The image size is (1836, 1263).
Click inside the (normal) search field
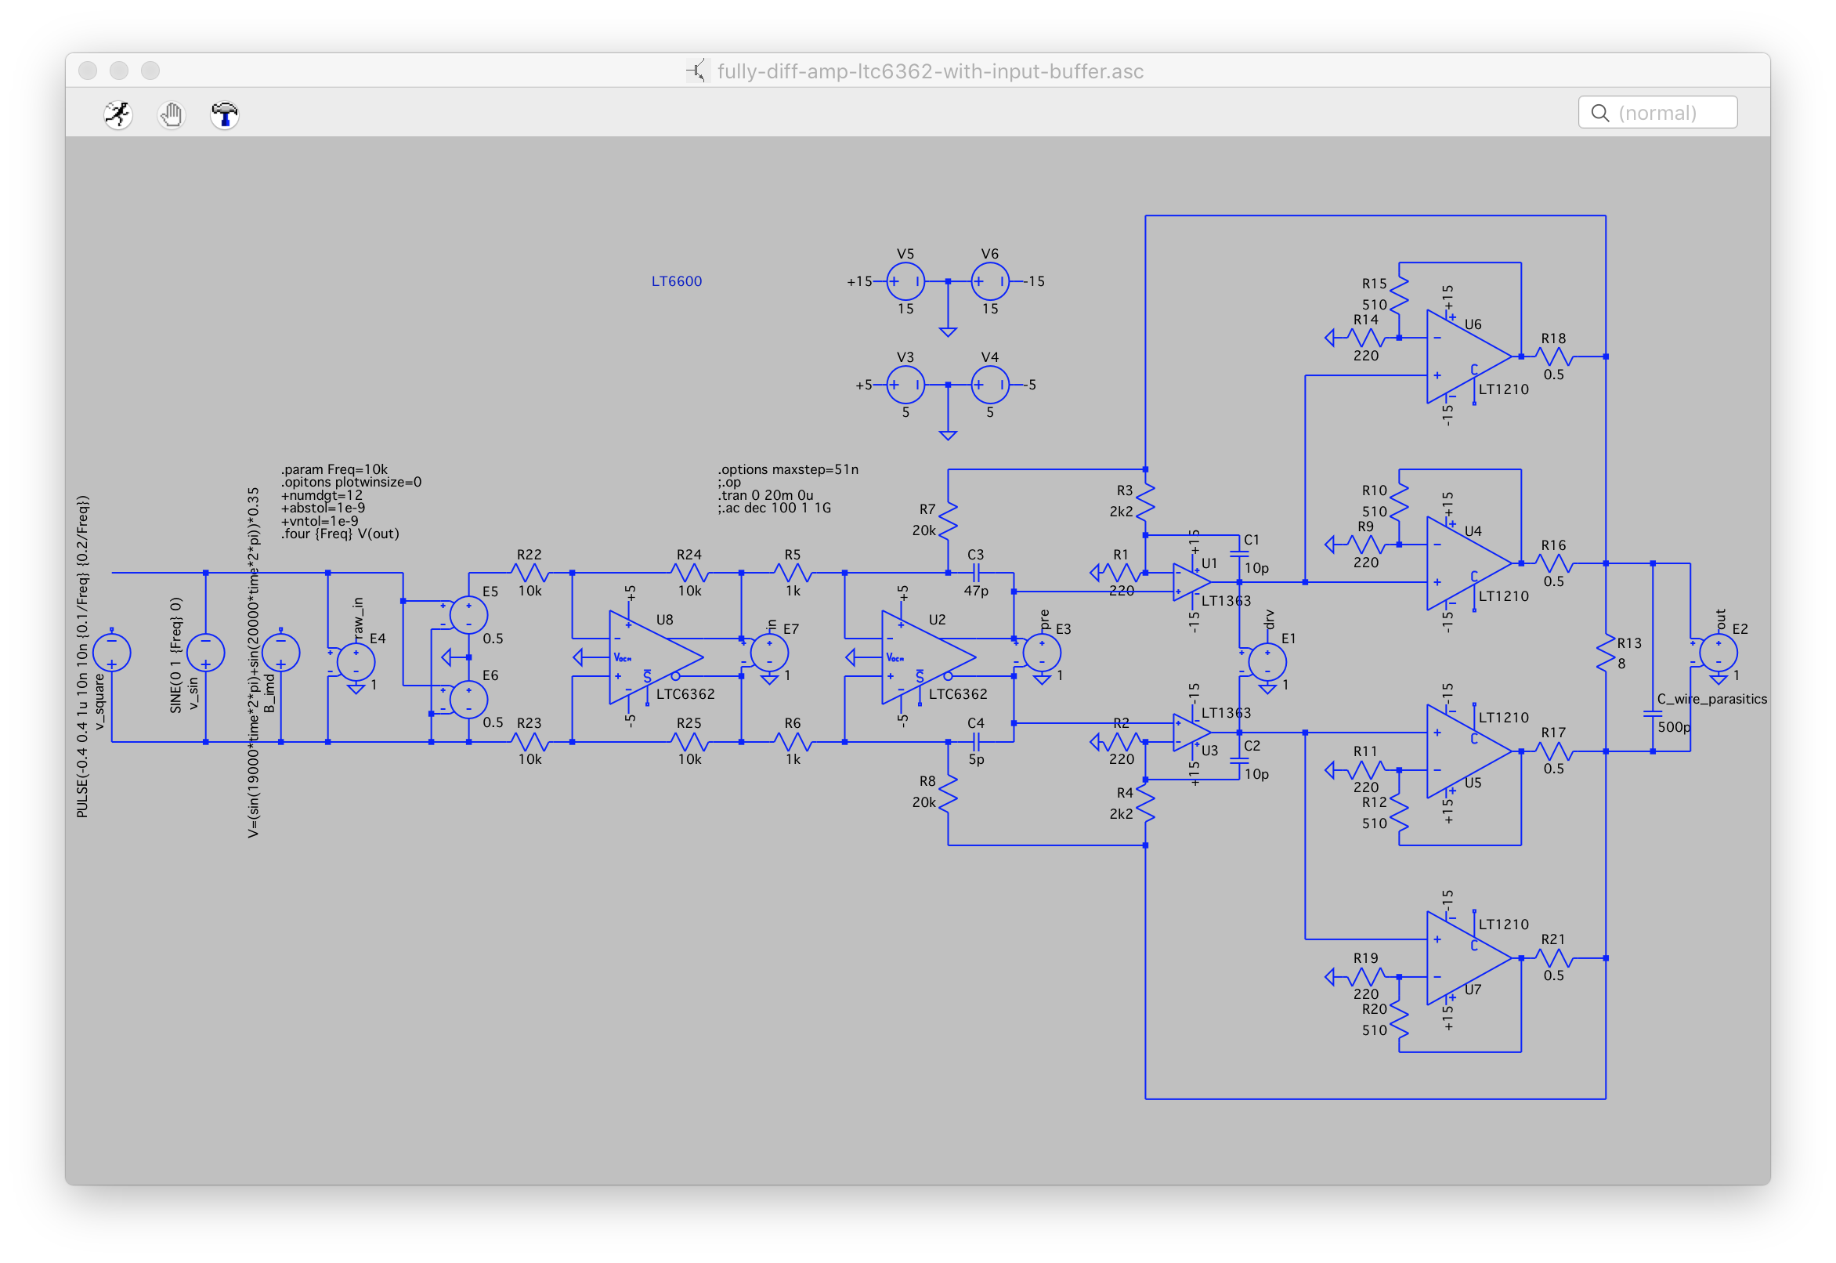[x=1669, y=113]
